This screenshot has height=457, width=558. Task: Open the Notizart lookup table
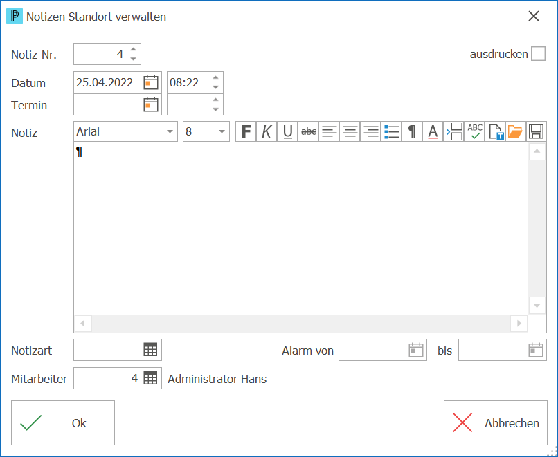pos(150,350)
